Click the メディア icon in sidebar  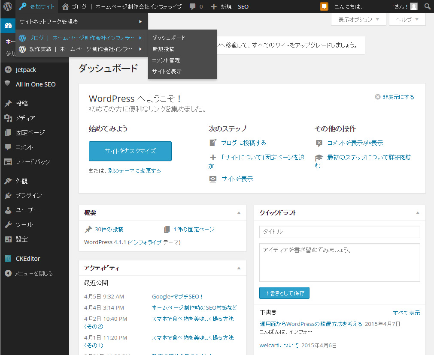point(8,118)
